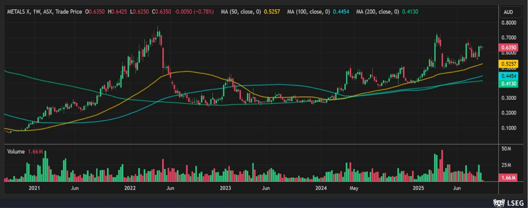Click the 2023 time axis label

tap(226, 188)
